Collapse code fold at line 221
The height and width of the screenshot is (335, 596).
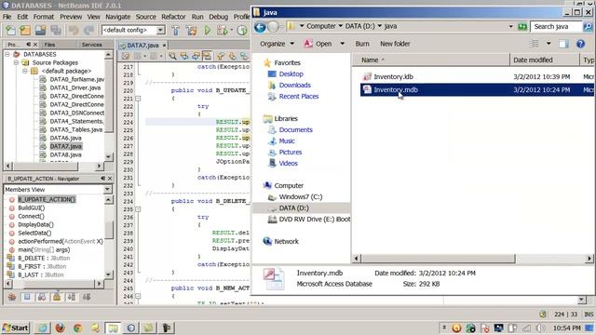coord(138,99)
